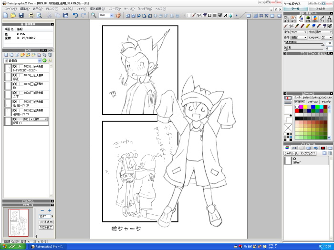
Task: Open the レイヤ(Y) menu
Action: (82, 9)
